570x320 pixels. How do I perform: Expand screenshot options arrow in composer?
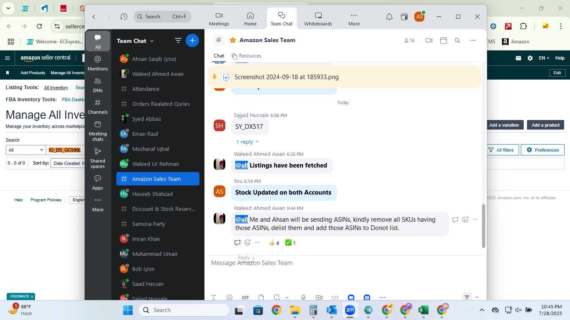(287, 297)
